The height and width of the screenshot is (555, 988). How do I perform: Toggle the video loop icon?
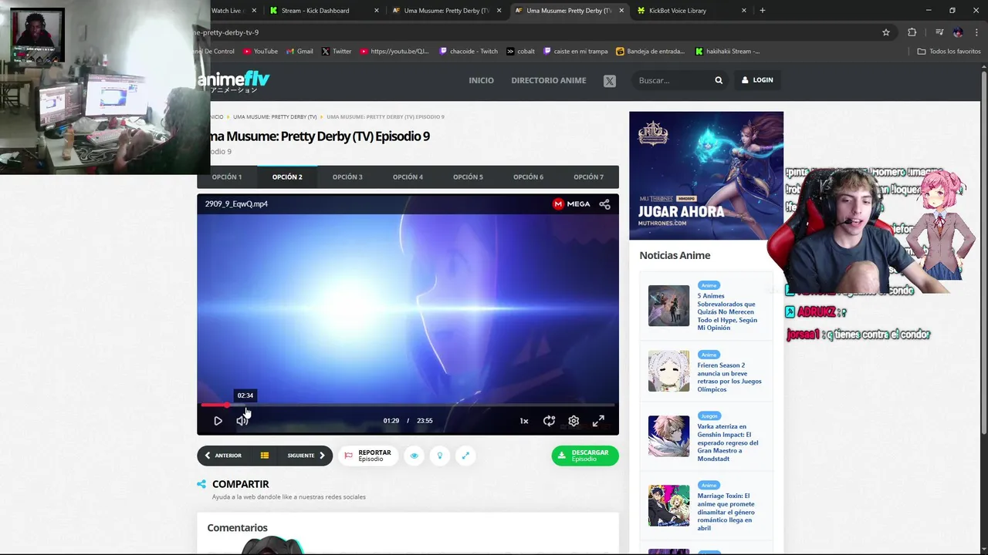(x=549, y=421)
